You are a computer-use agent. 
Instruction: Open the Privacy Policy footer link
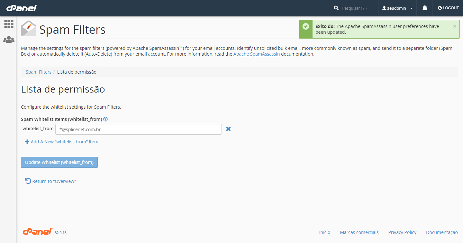402,232
